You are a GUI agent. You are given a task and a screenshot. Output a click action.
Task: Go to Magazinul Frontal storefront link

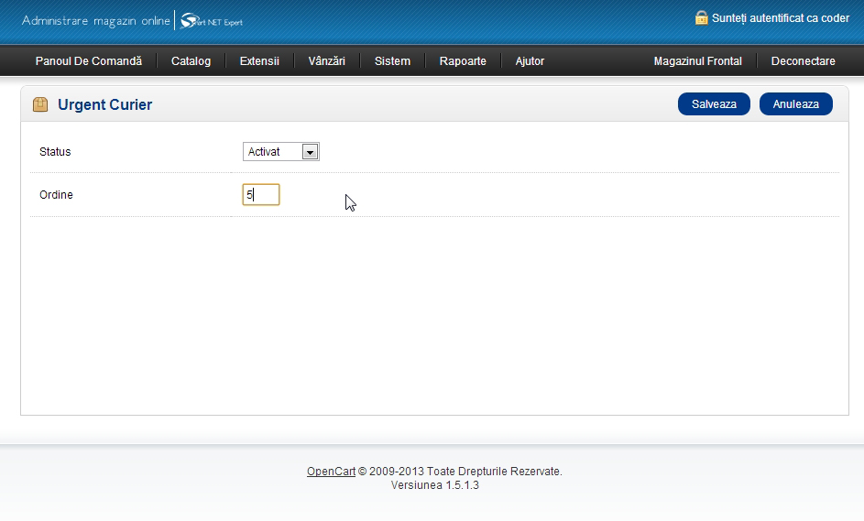point(697,61)
